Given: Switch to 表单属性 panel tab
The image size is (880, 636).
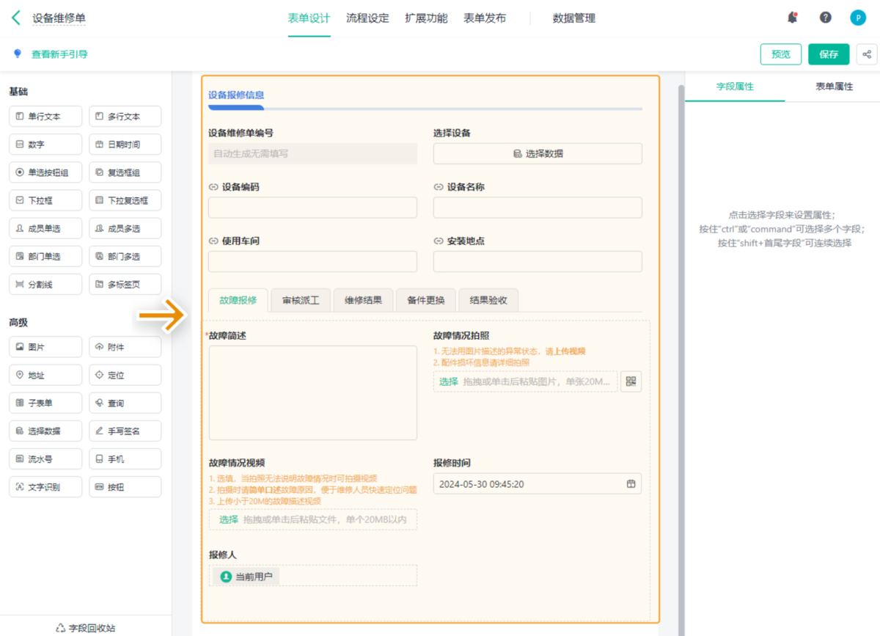Looking at the screenshot, I should click(x=834, y=87).
